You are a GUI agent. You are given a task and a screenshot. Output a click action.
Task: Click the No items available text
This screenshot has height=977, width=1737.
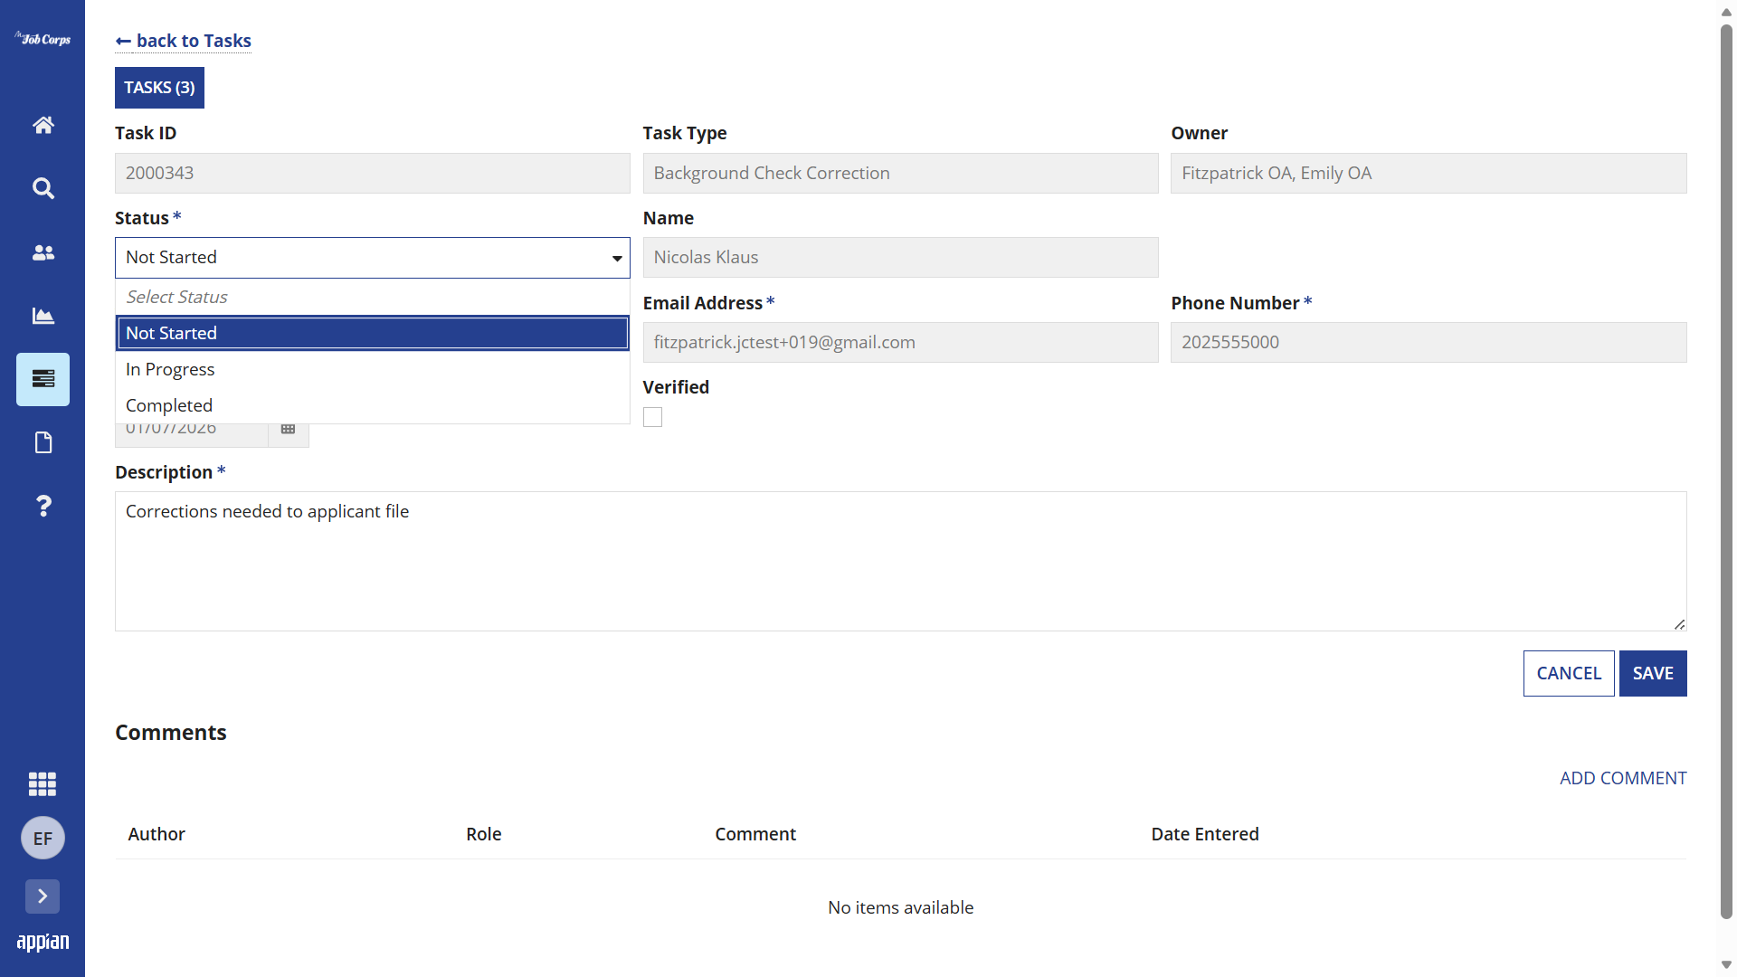[900, 907]
